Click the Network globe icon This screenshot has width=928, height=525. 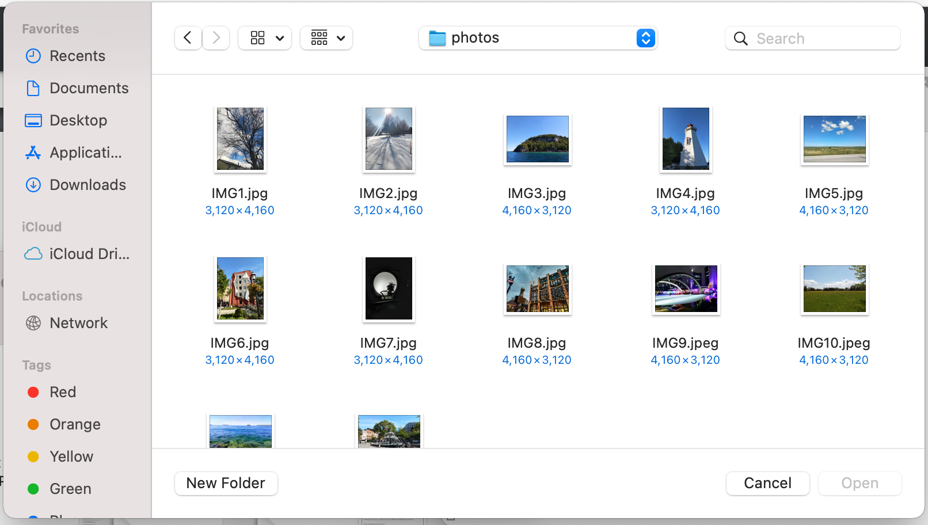33,323
